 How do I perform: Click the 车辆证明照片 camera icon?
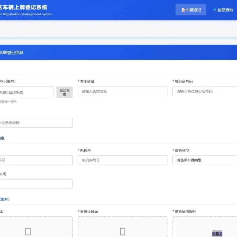(217, 233)
